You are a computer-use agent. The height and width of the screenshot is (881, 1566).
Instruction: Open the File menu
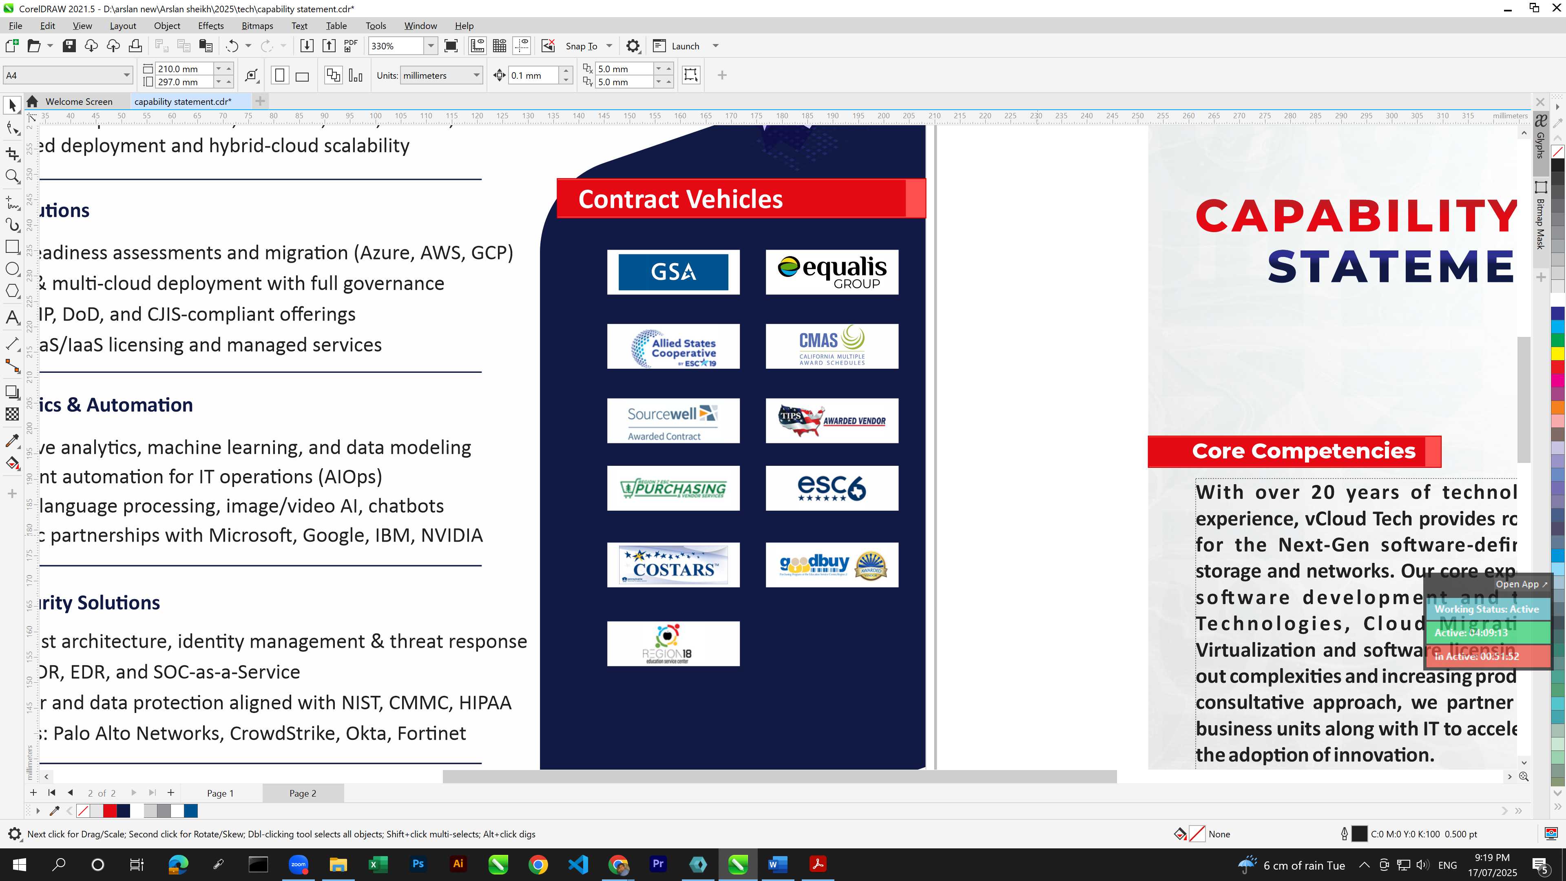(x=15, y=26)
